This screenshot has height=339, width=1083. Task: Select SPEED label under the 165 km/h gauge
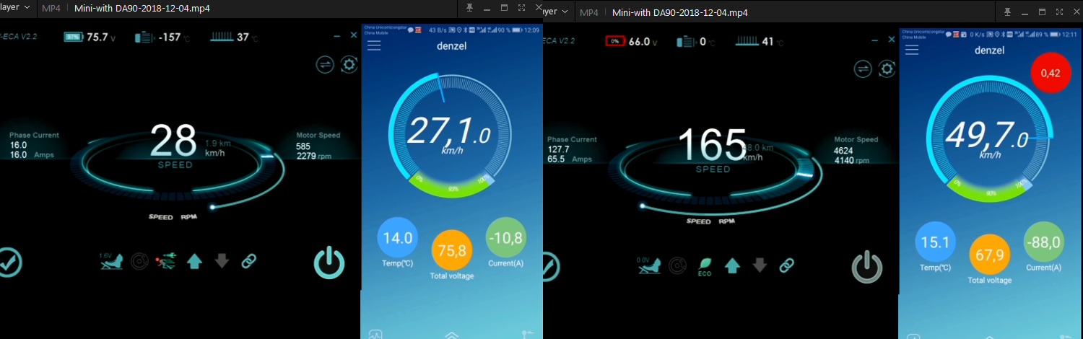point(698,221)
